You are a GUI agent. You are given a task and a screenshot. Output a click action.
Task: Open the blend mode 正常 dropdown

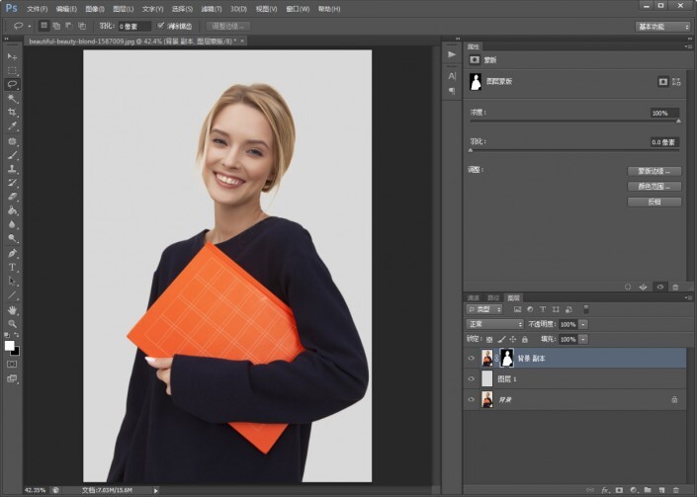point(494,324)
